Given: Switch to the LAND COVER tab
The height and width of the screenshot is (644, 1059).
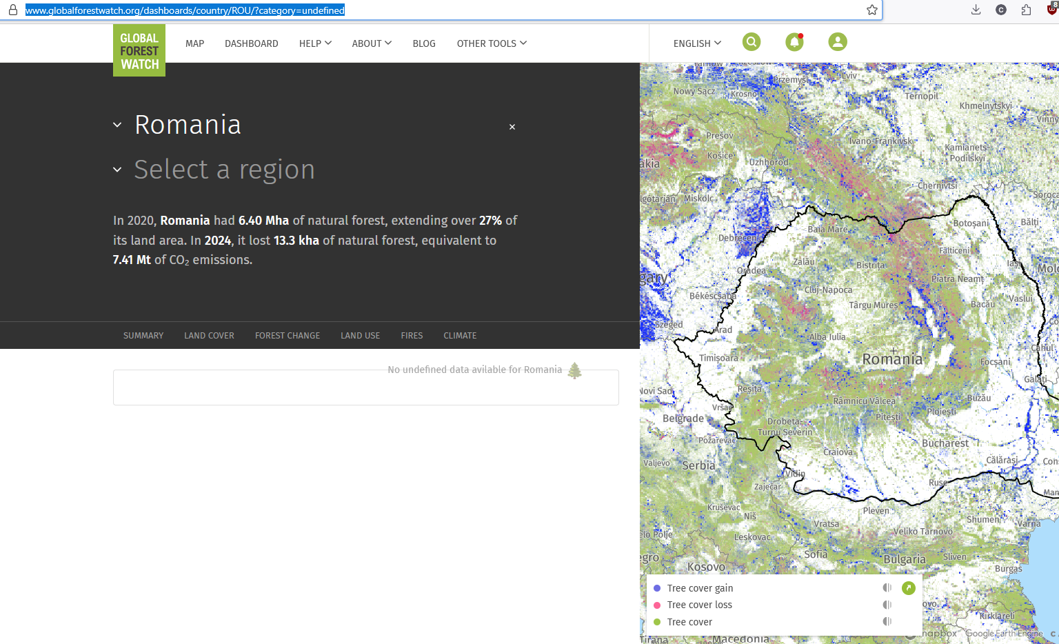Looking at the screenshot, I should point(209,336).
